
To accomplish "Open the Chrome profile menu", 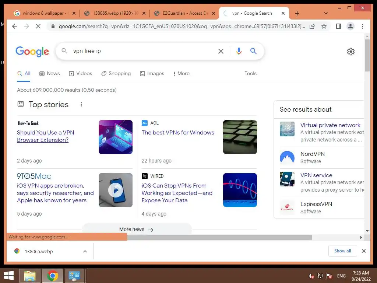I will pyautogui.click(x=350, y=26).
